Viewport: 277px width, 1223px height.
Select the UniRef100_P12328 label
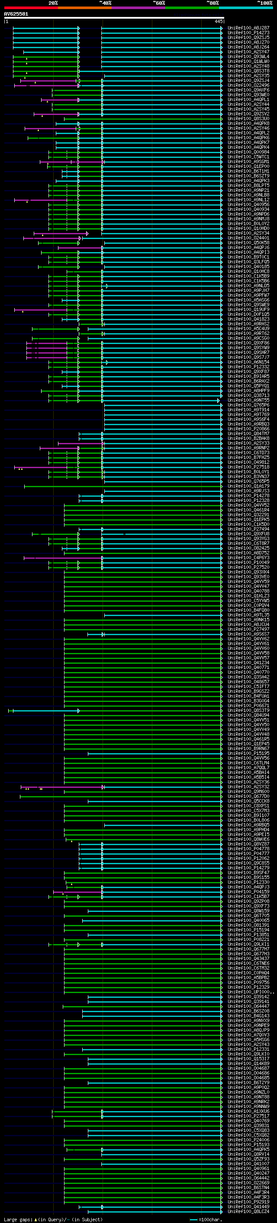tap(248, 500)
